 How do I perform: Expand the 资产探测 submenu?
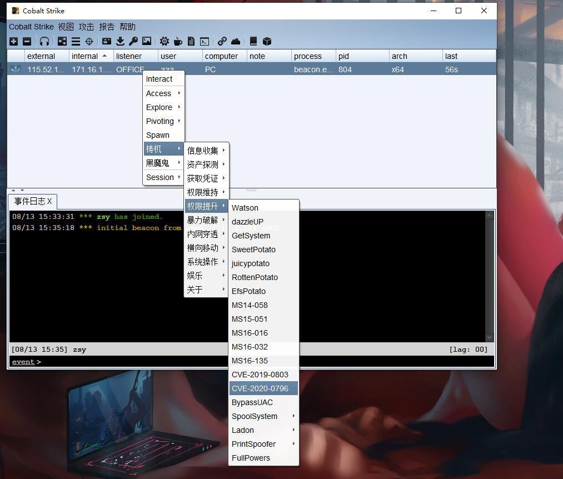click(x=206, y=164)
